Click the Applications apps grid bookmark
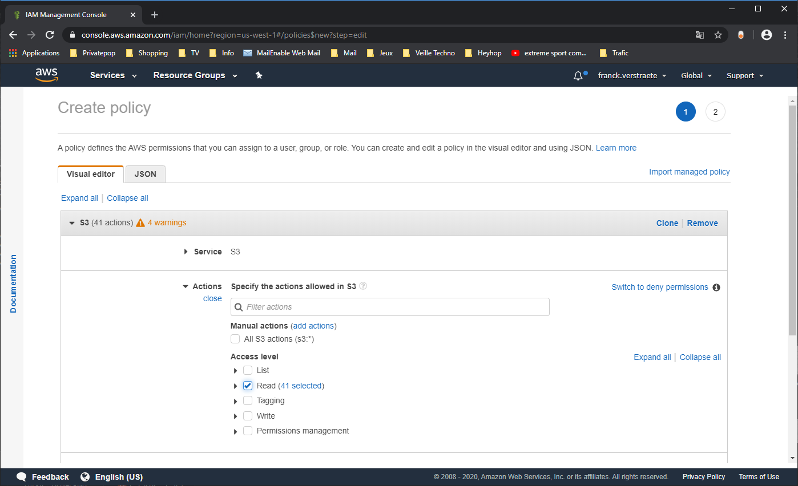Image resolution: width=798 pixels, height=486 pixels. point(34,53)
